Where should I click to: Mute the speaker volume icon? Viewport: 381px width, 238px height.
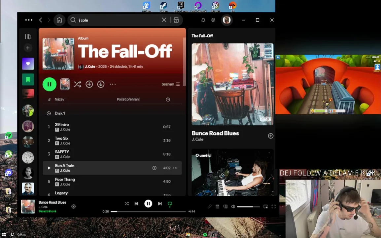click(233, 207)
